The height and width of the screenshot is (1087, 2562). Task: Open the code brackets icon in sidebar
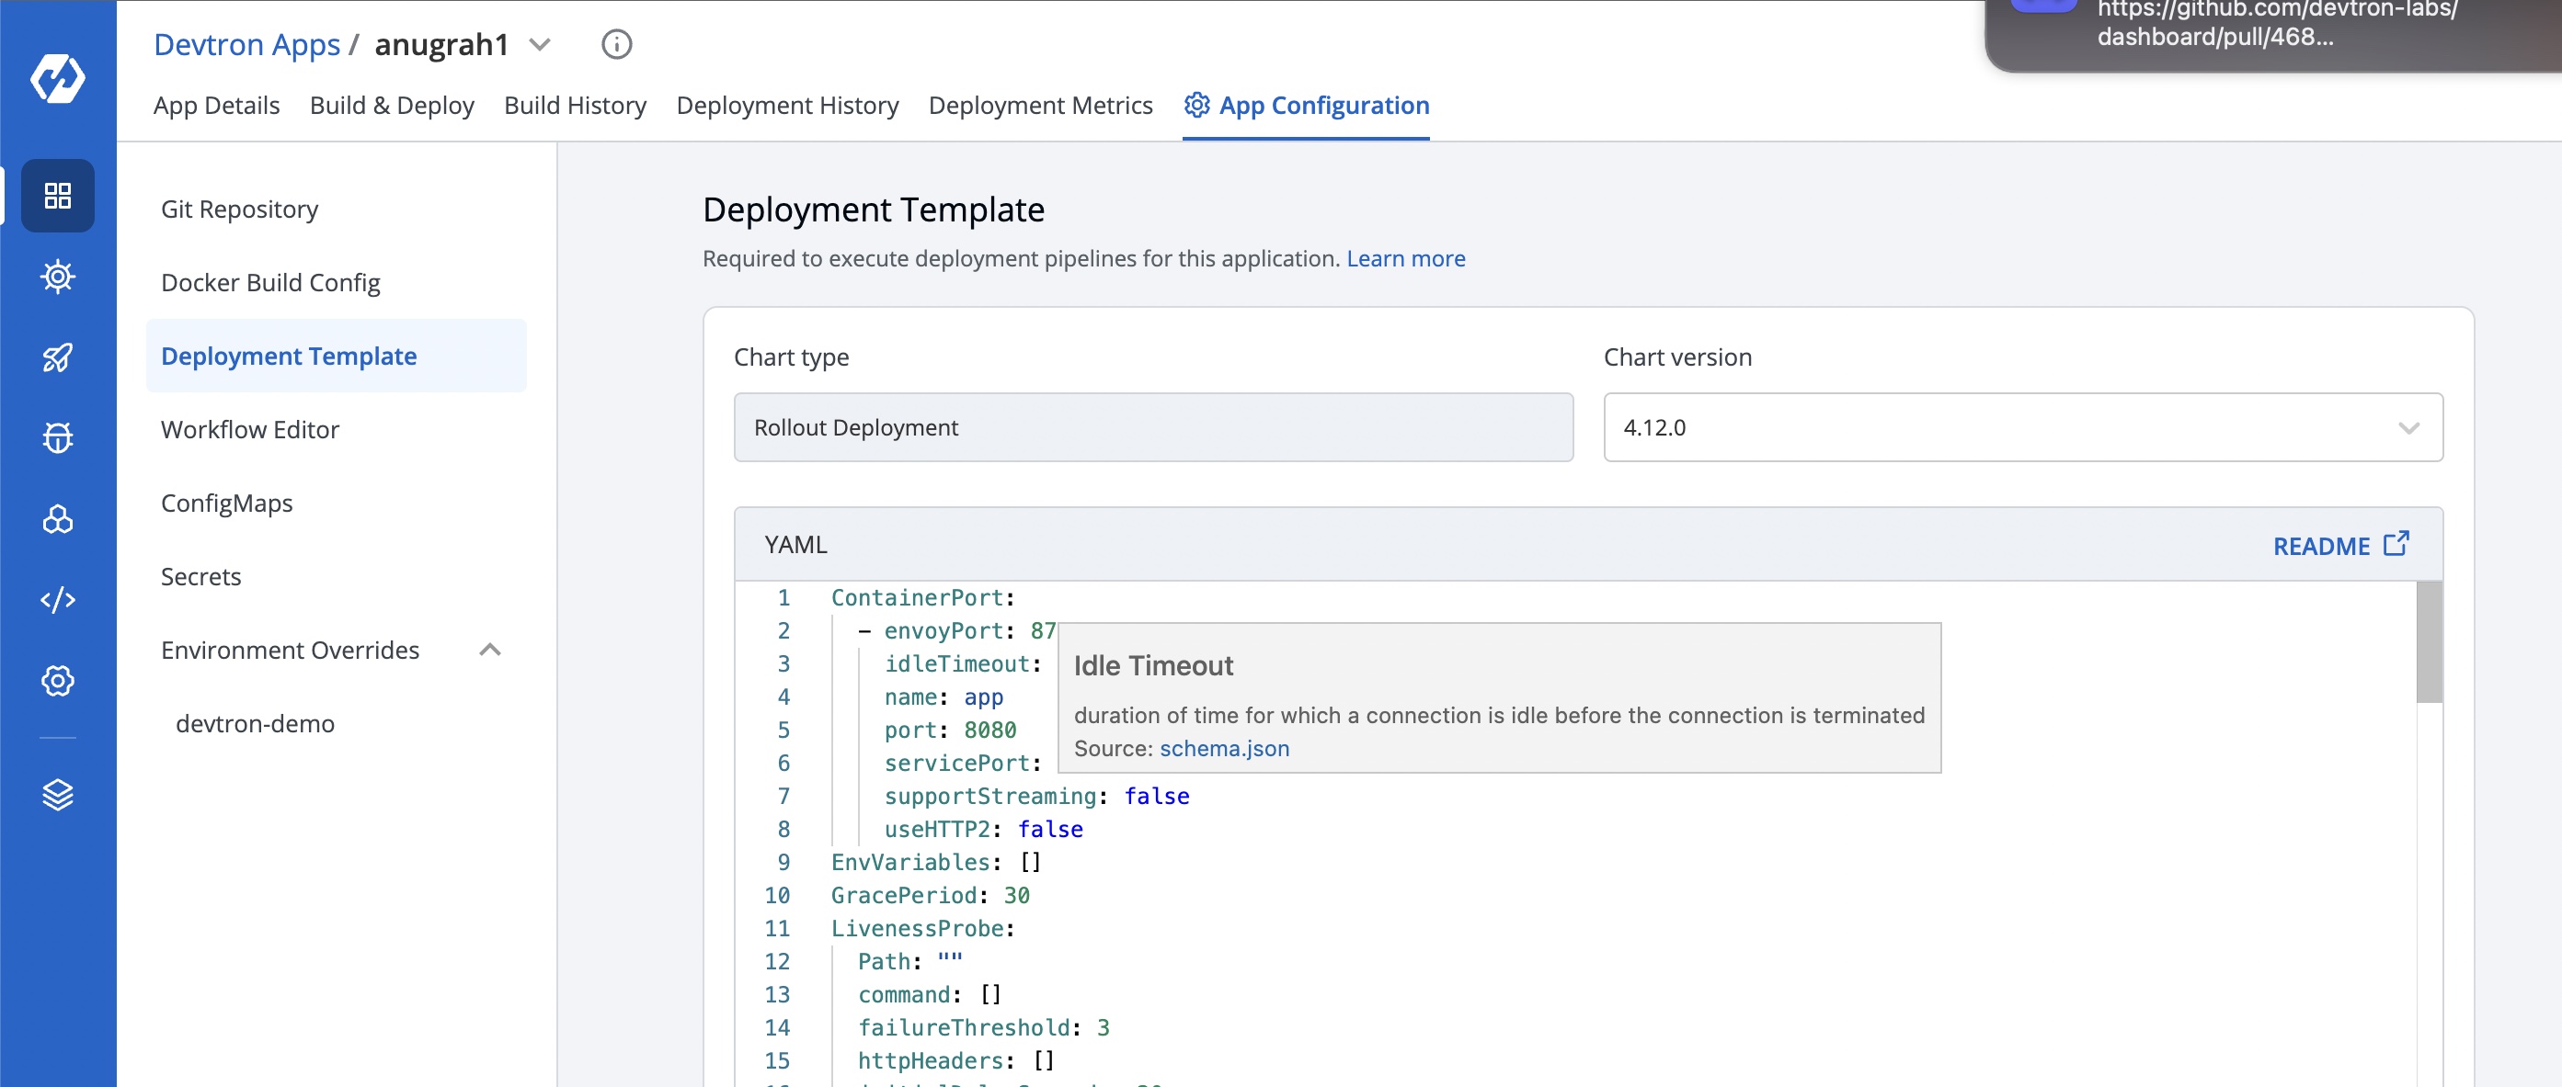(58, 600)
